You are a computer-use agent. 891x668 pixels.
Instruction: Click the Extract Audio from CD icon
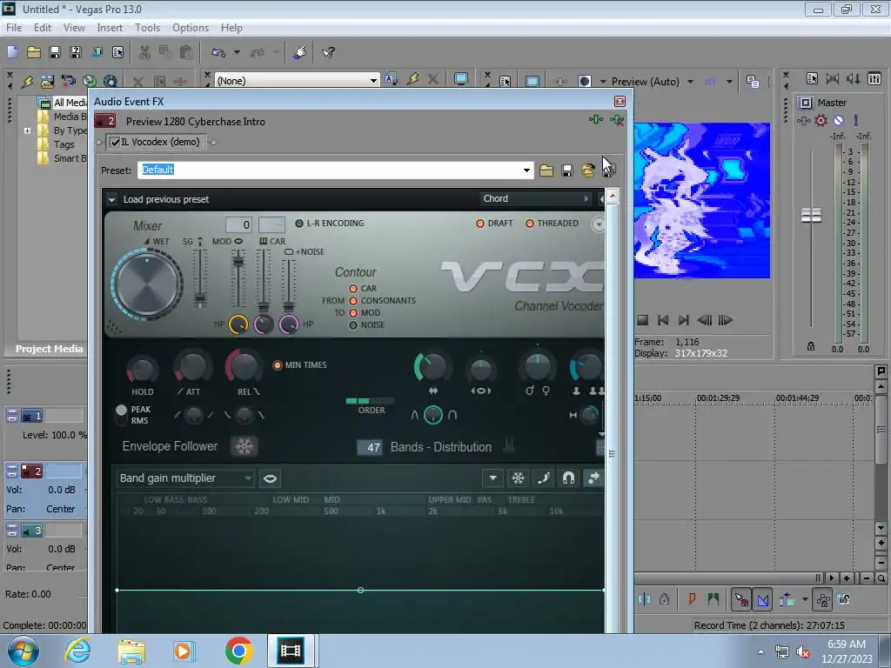[x=90, y=81]
